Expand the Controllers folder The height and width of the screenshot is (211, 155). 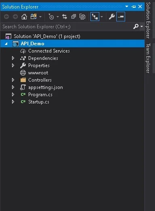point(13,80)
